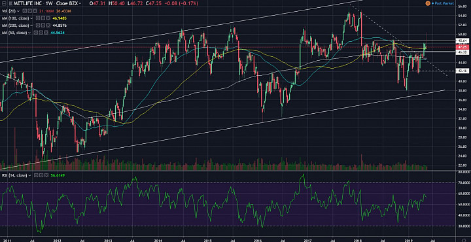The image size is (471, 242).
Task: Click the red 21.166M volume value
Action: click(46, 11)
